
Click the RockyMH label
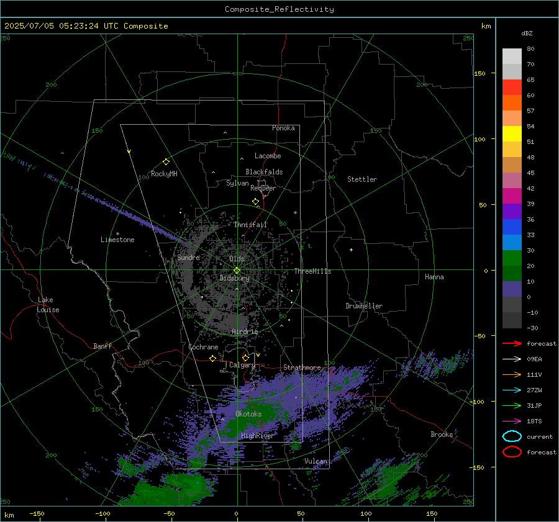click(x=164, y=174)
